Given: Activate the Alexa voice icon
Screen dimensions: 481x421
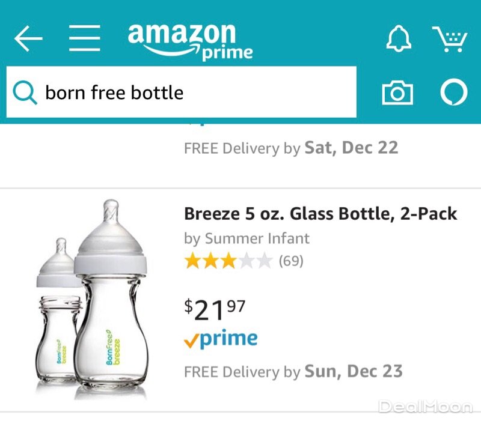Looking at the screenshot, I should [x=453, y=93].
